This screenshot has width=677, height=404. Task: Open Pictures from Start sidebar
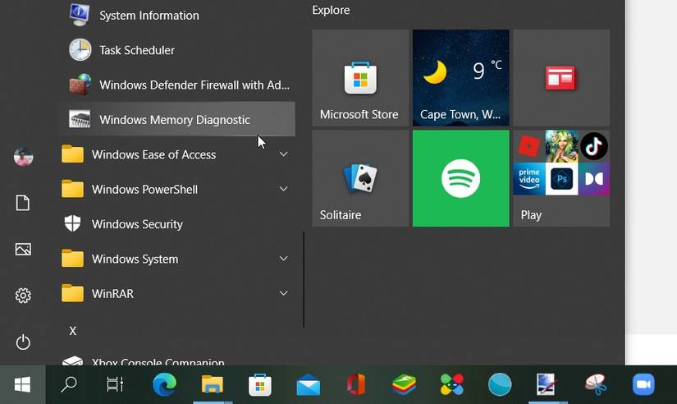pyautogui.click(x=23, y=250)
